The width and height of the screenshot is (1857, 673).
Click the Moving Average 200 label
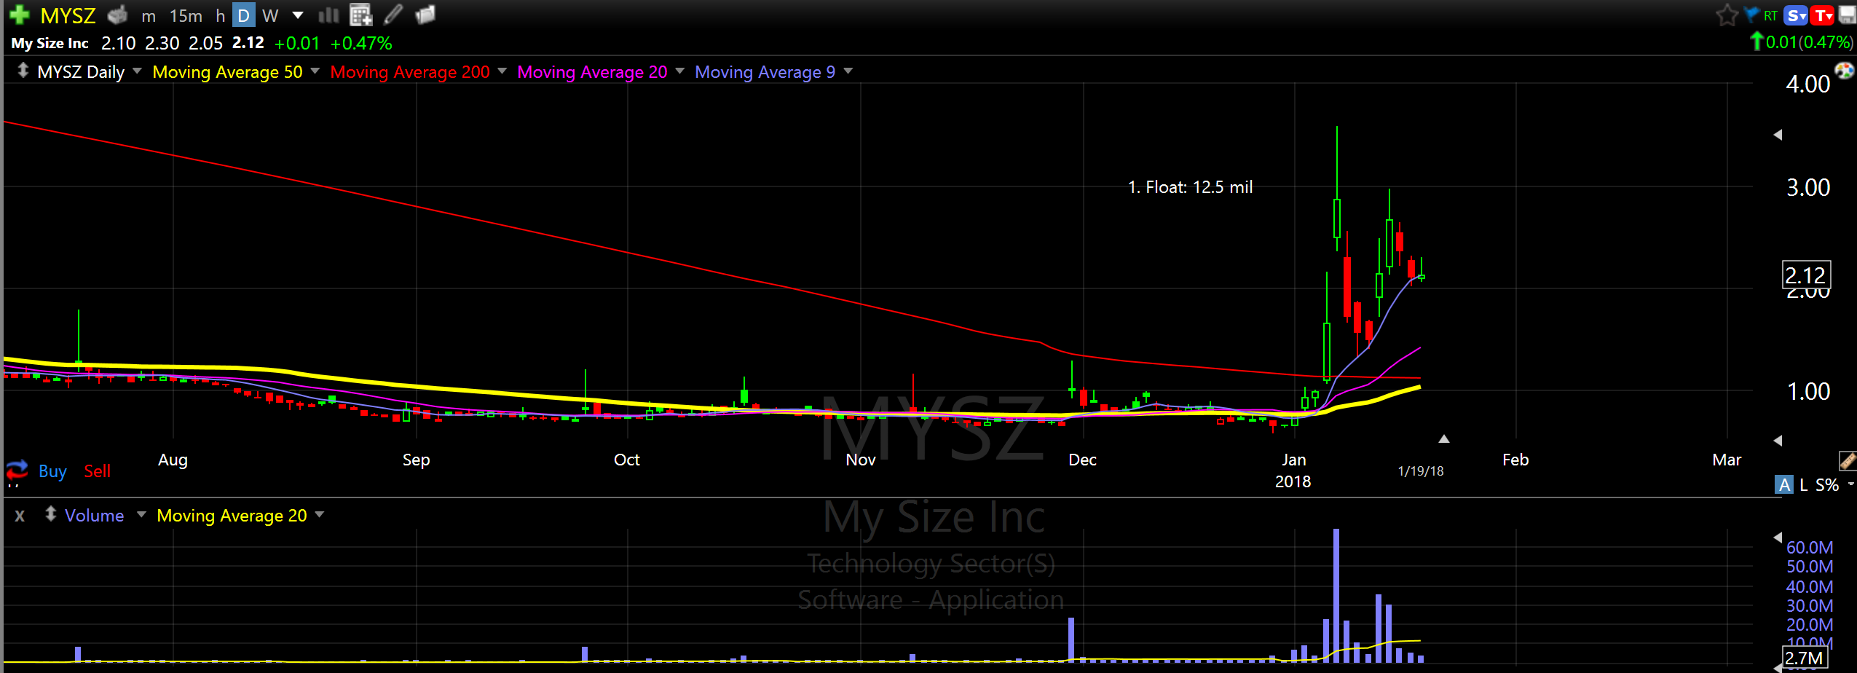410,72
